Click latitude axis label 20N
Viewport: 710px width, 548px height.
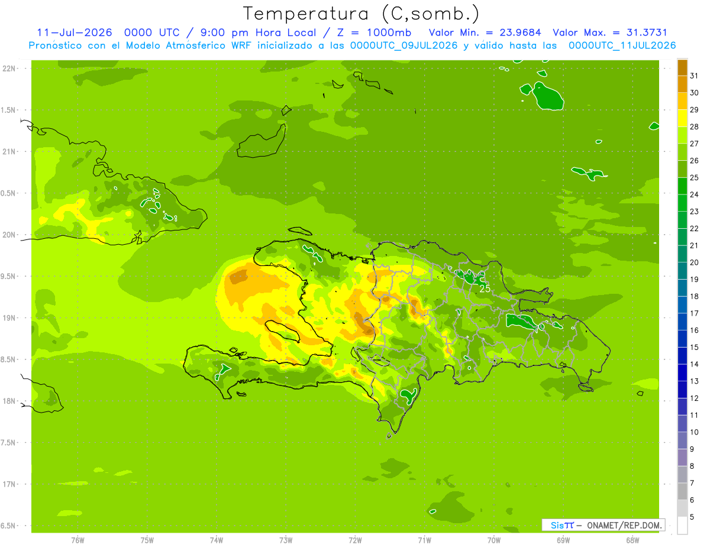click(9, 235)
